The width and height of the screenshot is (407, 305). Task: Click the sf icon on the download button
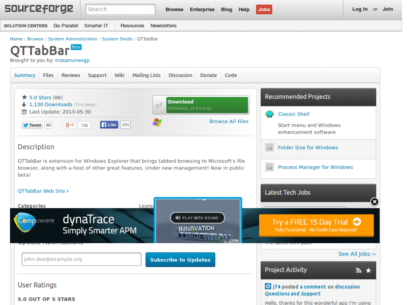(x=159, y=105)
